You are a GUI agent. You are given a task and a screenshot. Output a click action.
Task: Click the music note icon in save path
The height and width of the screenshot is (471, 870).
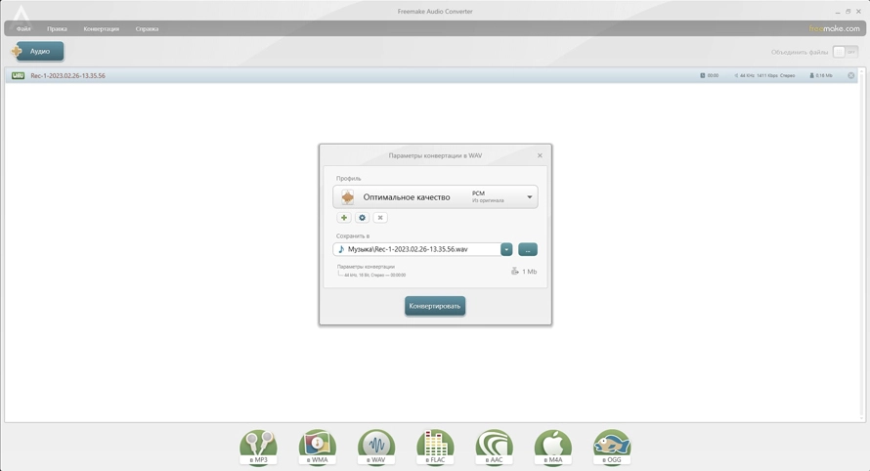click(341, 249)
